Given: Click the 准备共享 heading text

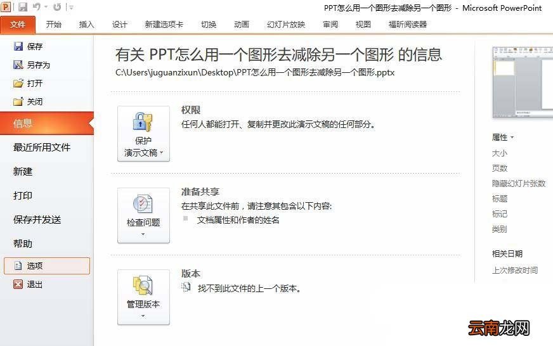Looking at the screenshot, I should pos(200,191).
